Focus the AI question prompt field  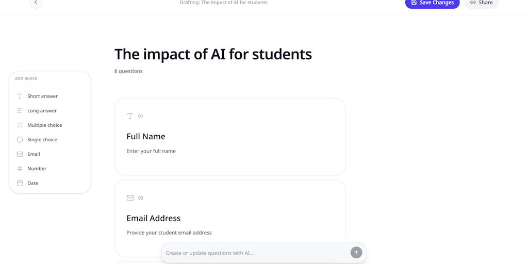point(255,253)
